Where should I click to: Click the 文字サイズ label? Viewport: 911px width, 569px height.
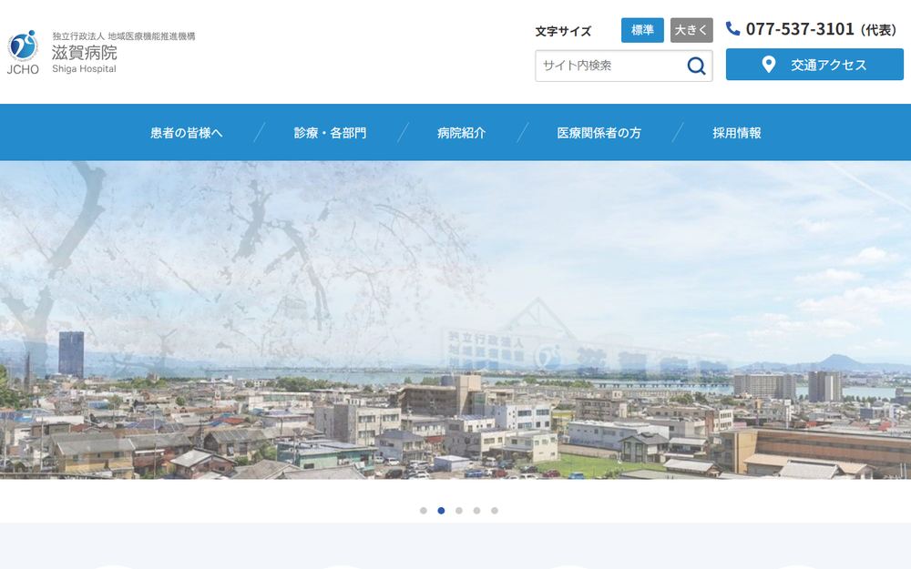point(563,31)
